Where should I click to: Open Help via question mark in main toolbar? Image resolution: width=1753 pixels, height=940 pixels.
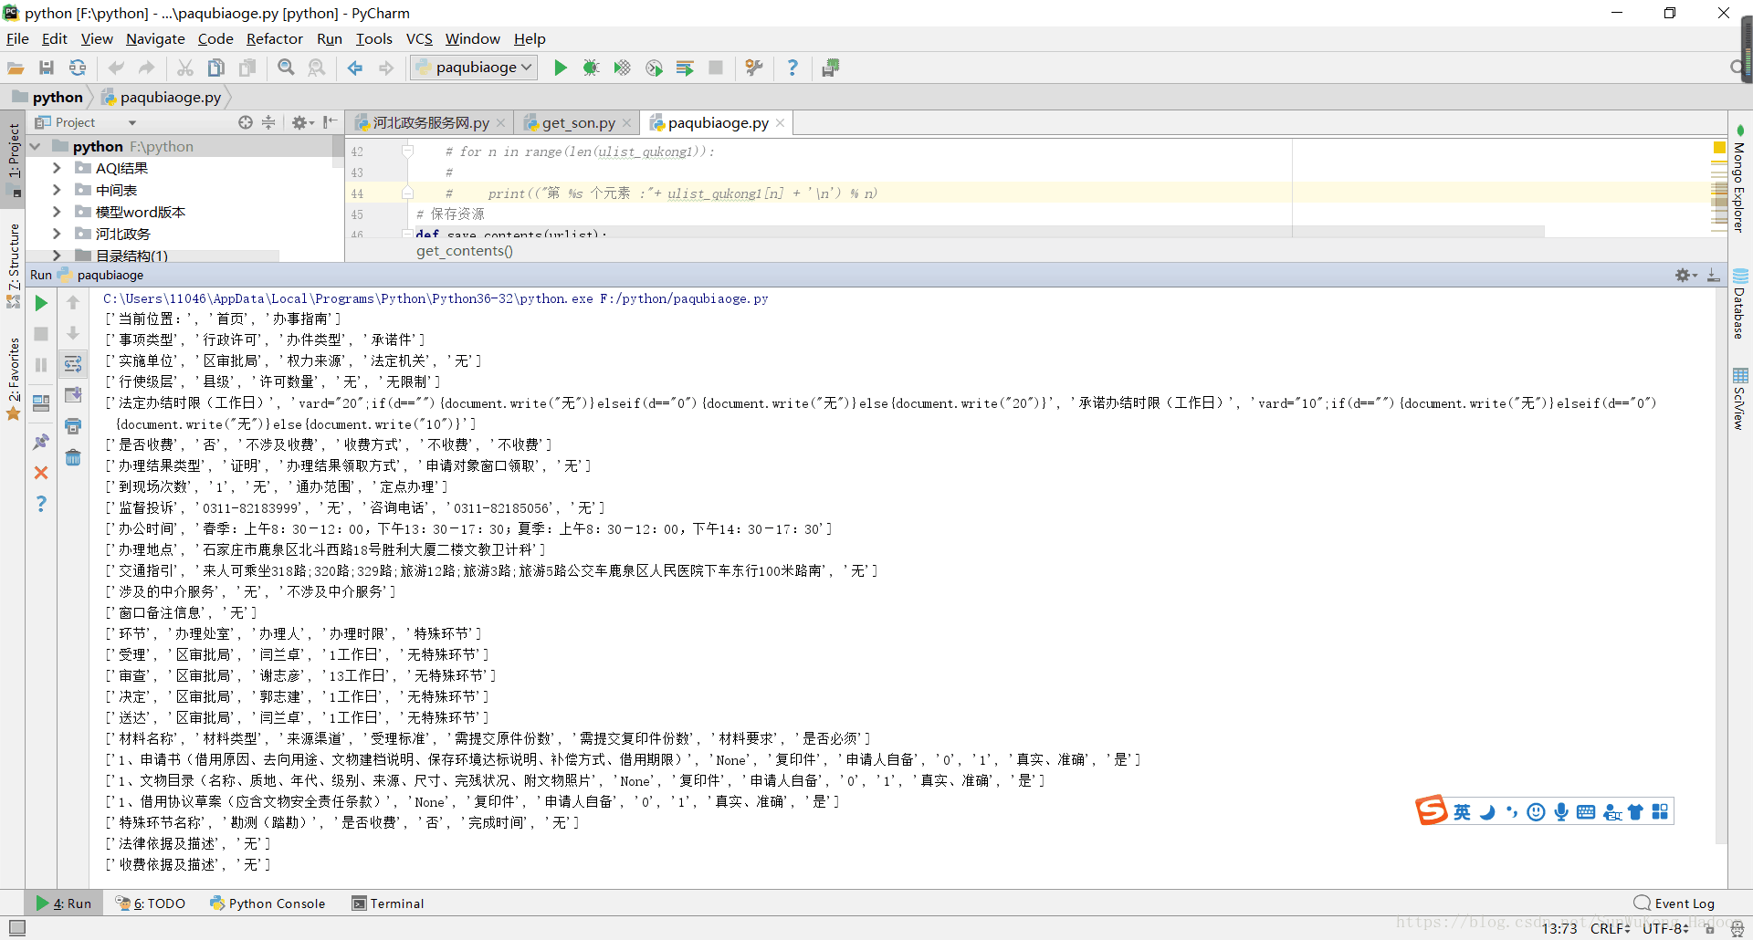tap(793, 68)
